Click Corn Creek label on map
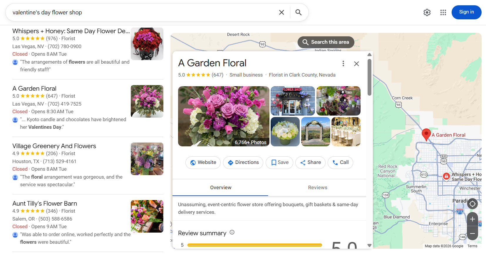Screen dimensions: 486x254 (x=402, y=98)
